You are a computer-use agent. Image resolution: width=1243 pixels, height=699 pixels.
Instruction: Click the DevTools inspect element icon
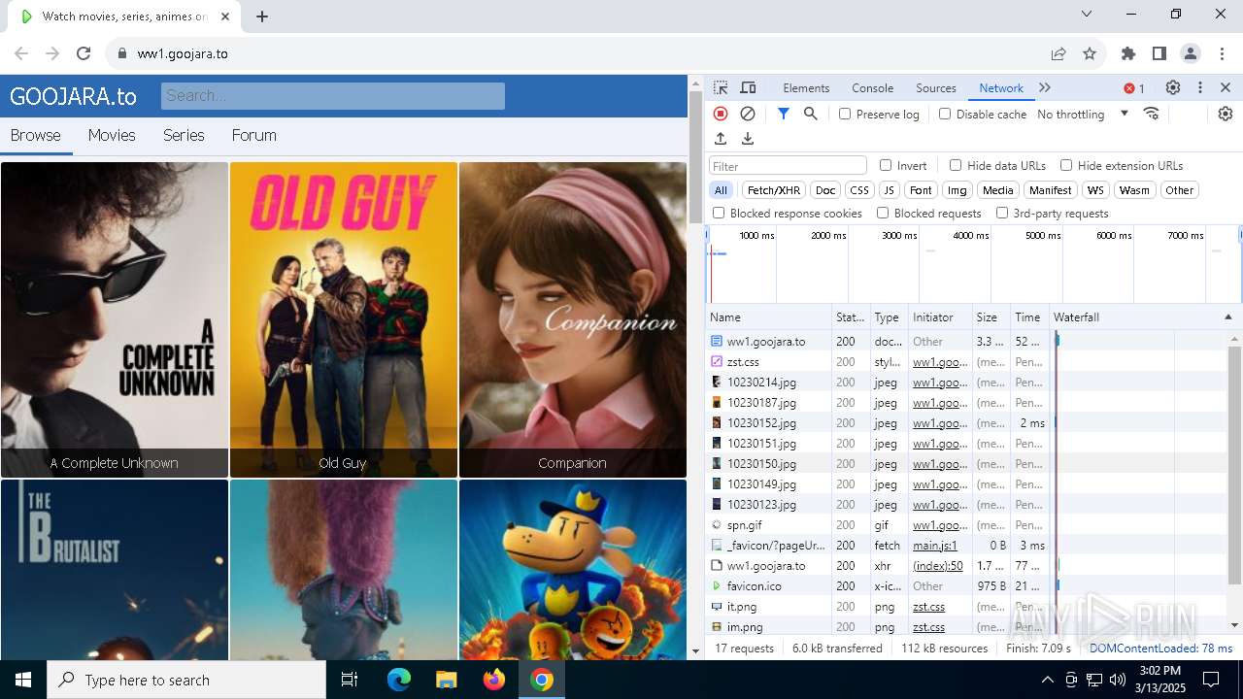(x=721, y=87)
